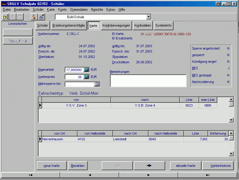Open the Bearbeiten menu
Screen dimensions: 239x180
pos(22,10)
